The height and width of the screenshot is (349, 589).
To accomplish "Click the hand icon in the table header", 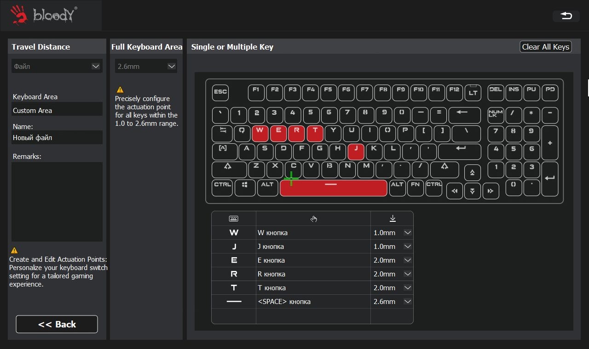I will point(313,219).
